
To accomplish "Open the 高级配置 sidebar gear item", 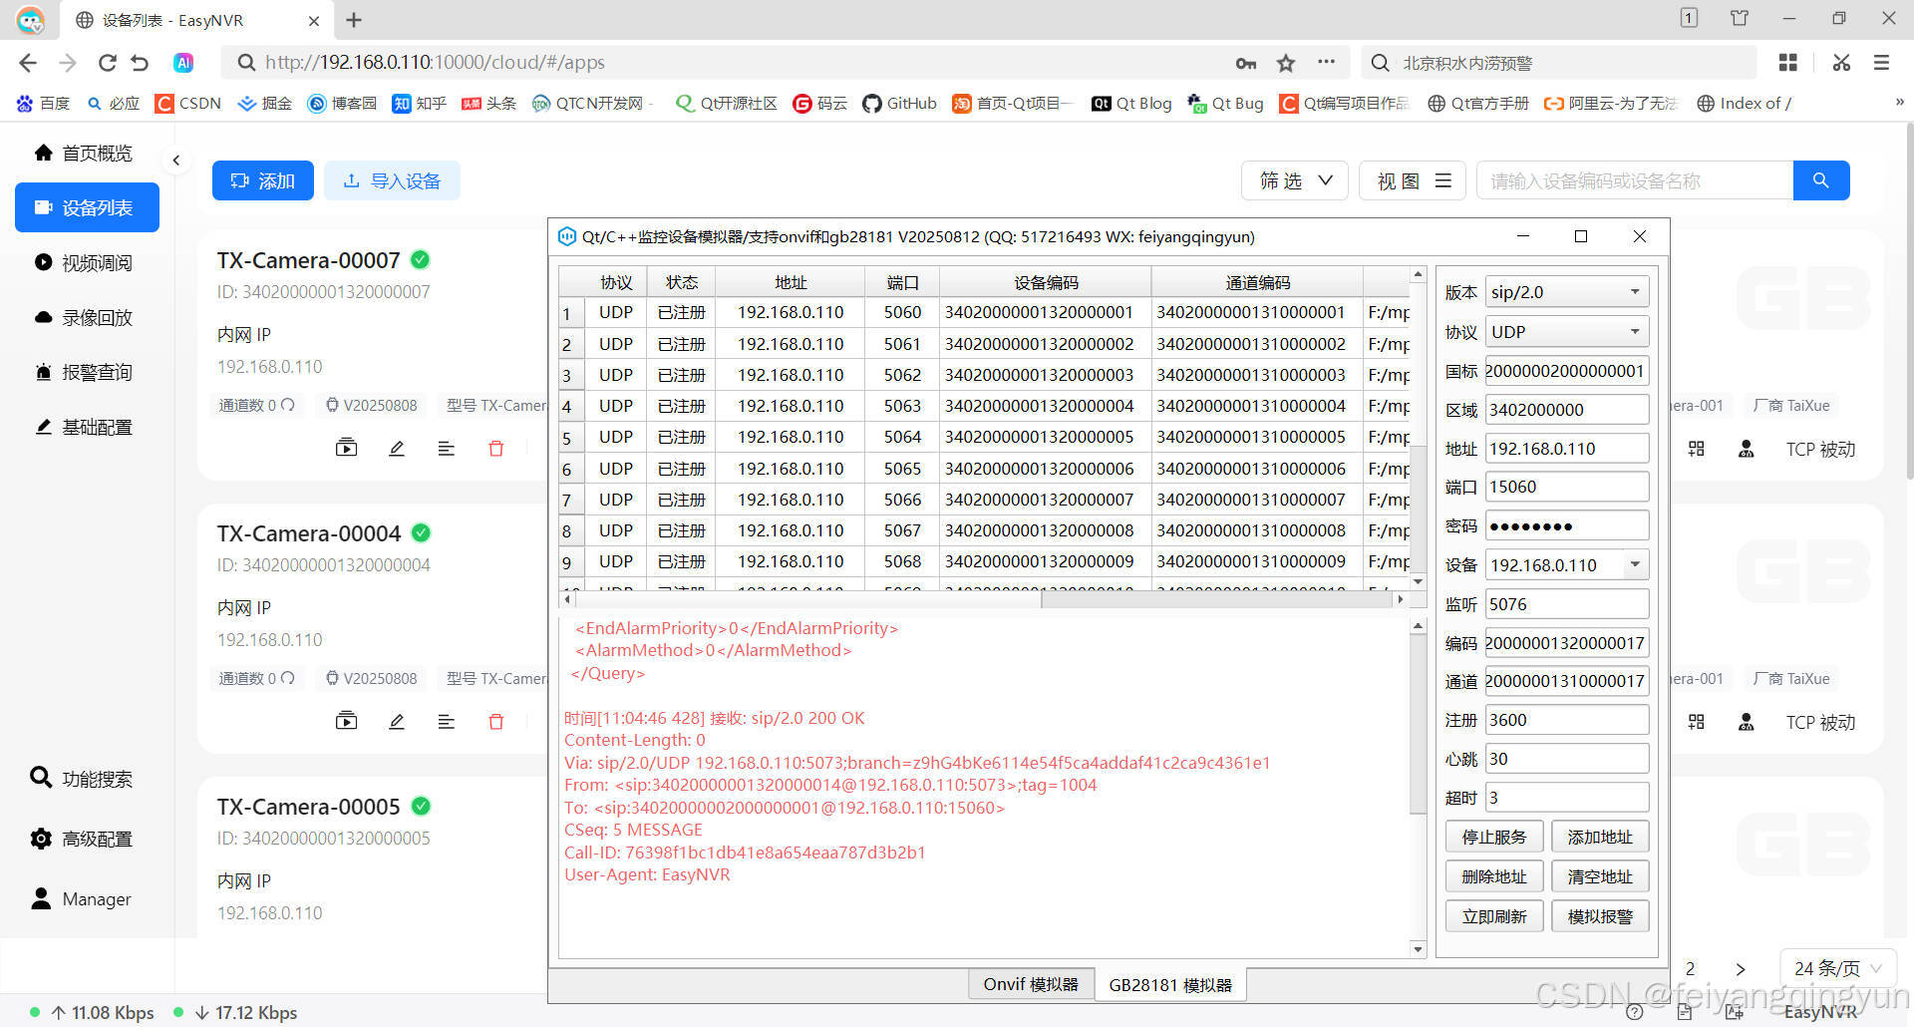I will coord(82,839).
